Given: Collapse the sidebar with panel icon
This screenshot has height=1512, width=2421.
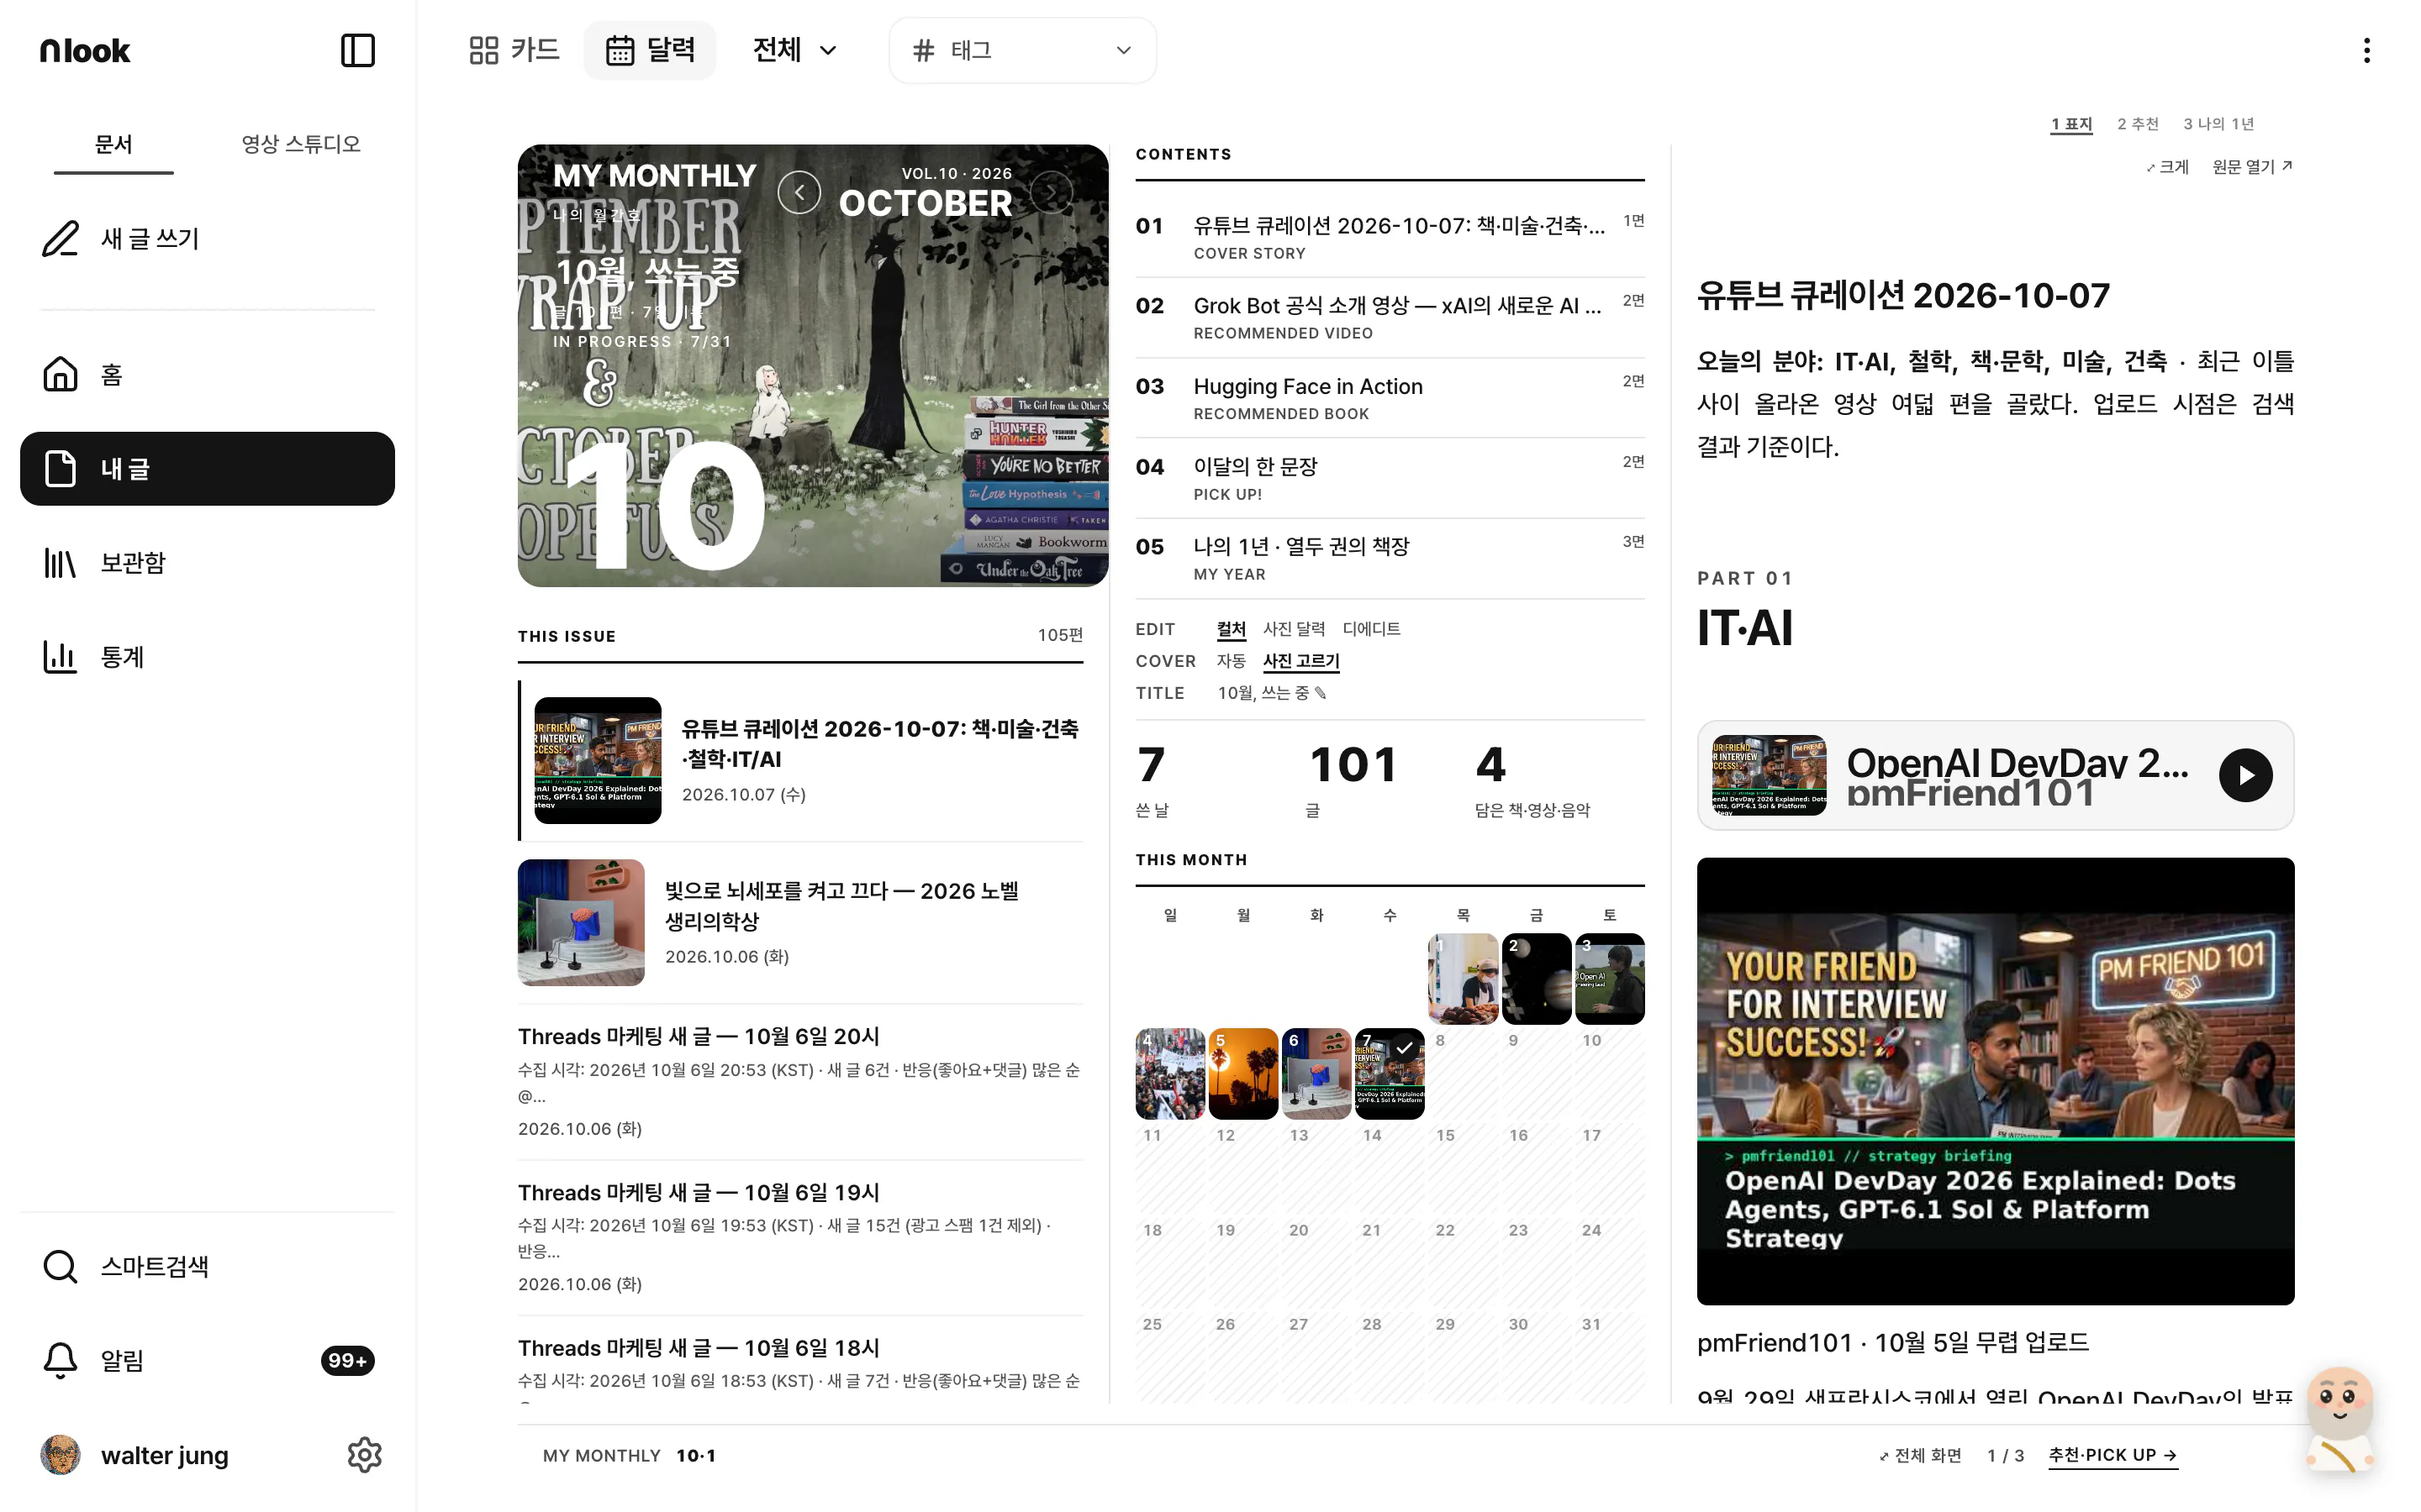Looking at the screenshot, I should point(357,50).
